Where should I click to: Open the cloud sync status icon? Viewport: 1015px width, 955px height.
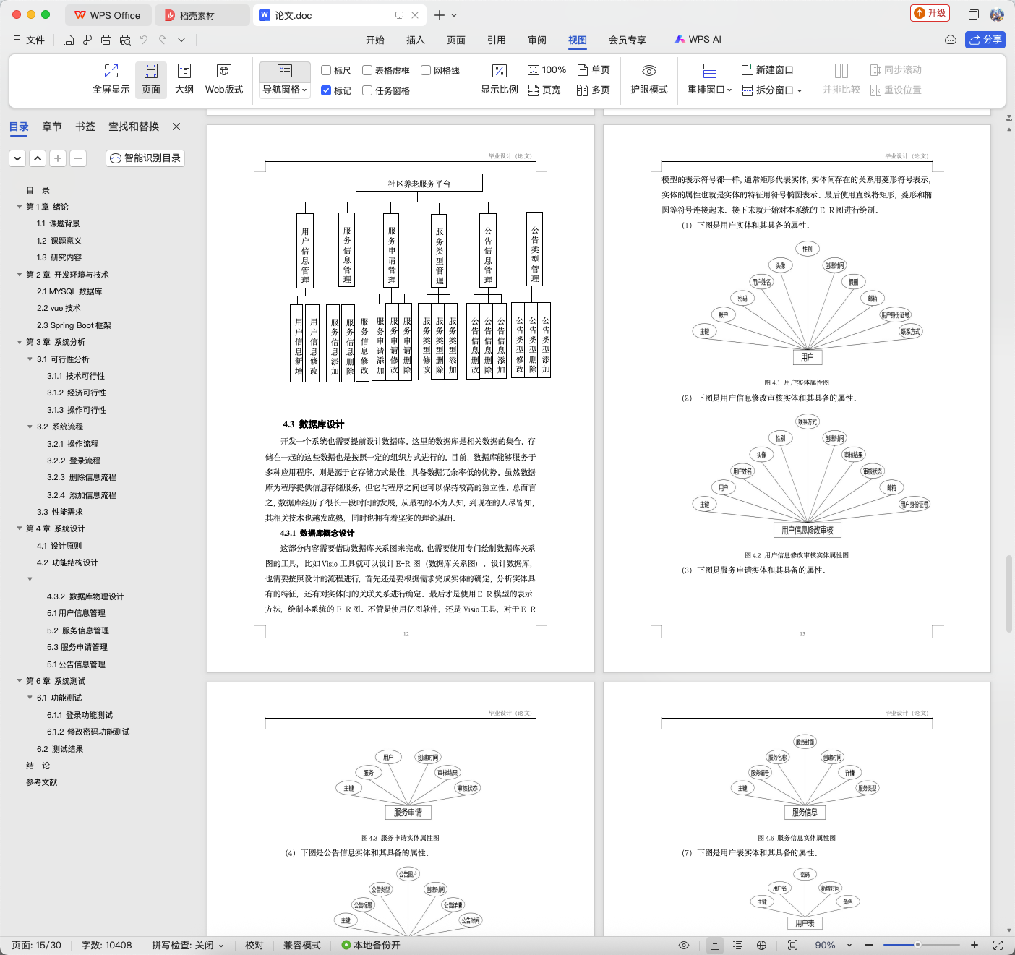tap(951, 40)
